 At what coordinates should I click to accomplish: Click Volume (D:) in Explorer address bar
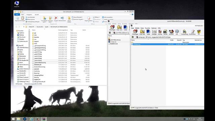pos(40,27)
